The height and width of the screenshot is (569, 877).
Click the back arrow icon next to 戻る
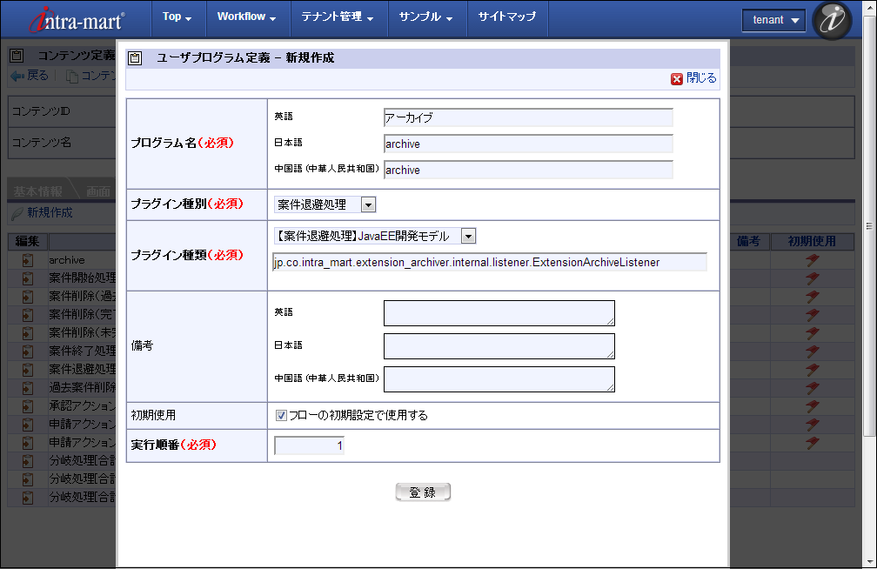coord(17,76)
